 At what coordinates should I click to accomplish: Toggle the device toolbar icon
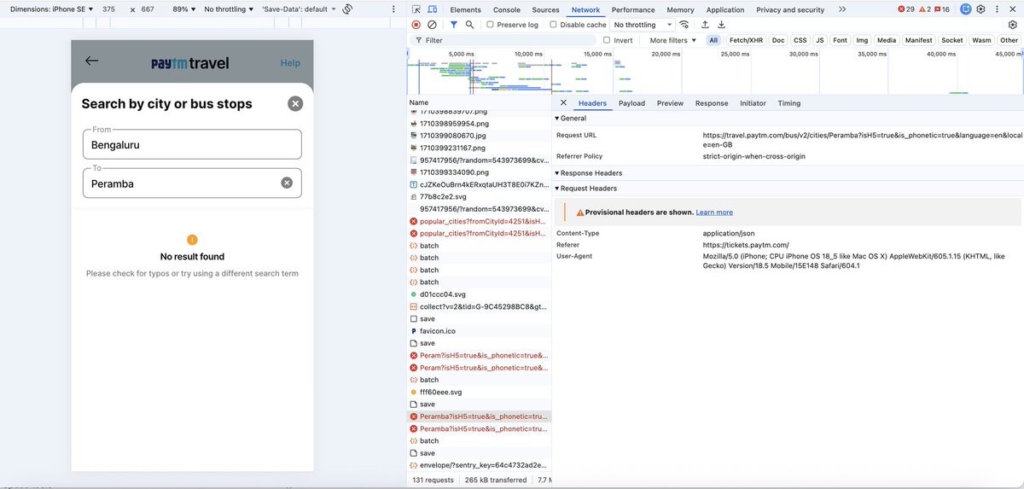pyautogui.click(x=433, y=9)
